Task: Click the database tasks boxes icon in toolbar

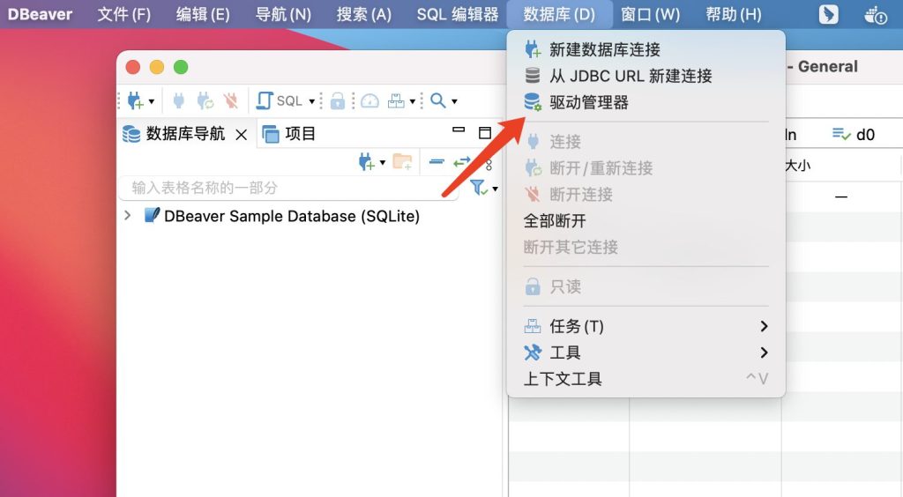Action: pos(396,101)
